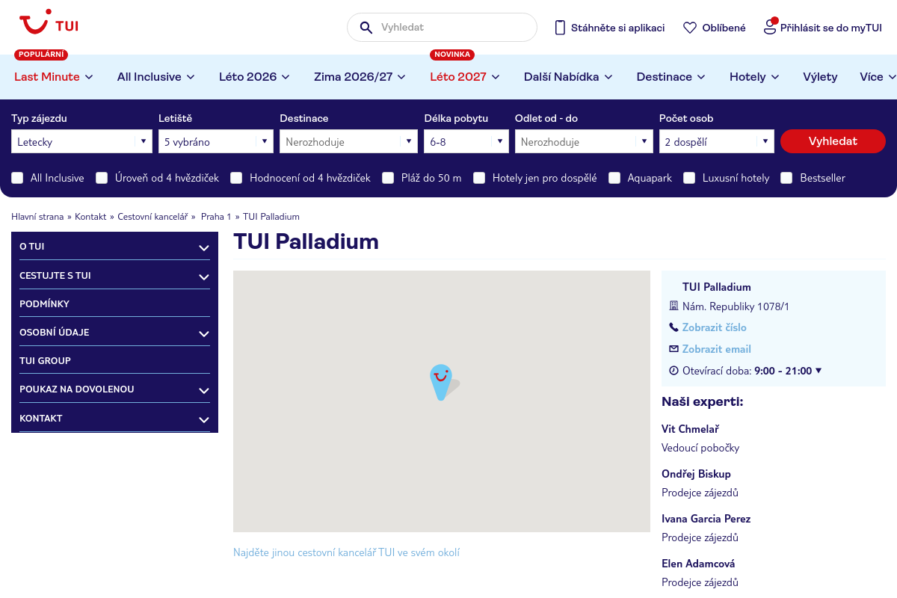Open the Další Nabídka menu
The height and width of the screenshot is (598, 897).
point(568,77)
